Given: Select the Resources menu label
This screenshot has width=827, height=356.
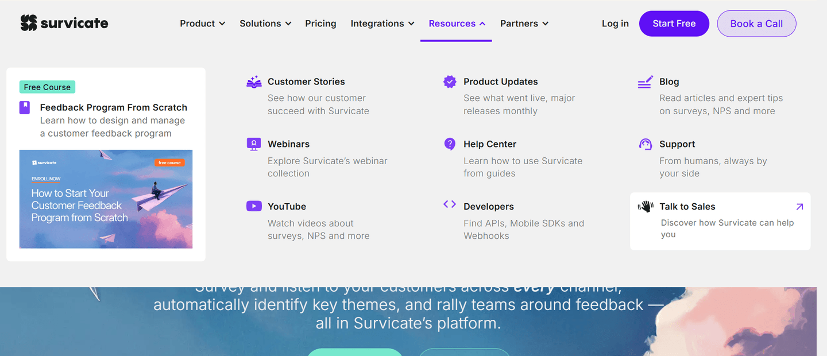Looking at the screenshot, I should (452, 24).
